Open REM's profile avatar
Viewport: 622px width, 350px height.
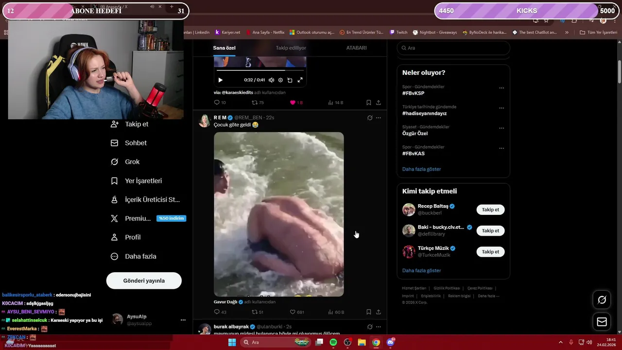[x=205, y=121]
